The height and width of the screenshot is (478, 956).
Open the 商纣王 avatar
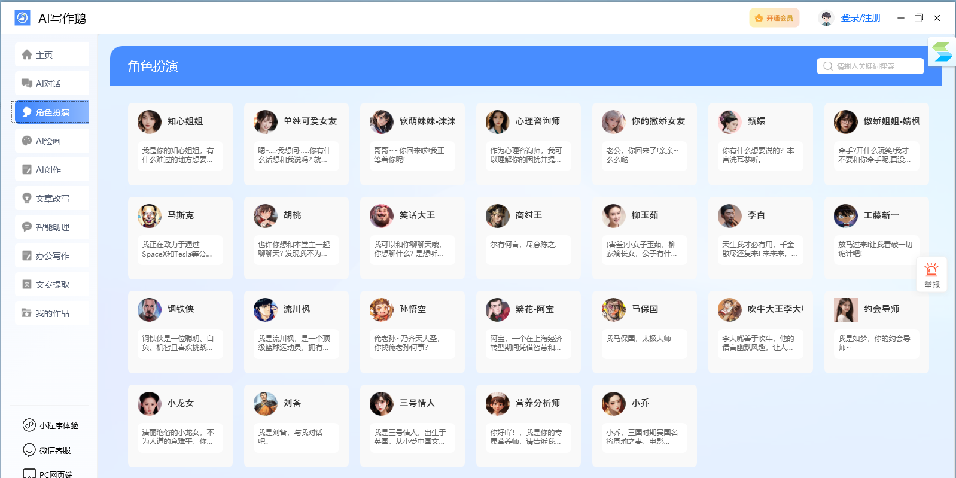[498, 215]
